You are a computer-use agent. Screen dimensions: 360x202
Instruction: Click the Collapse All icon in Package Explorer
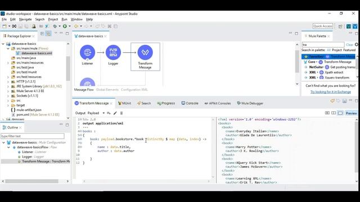pos(42,34)
